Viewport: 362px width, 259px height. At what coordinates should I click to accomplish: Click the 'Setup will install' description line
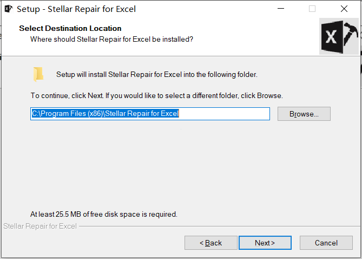157,74
